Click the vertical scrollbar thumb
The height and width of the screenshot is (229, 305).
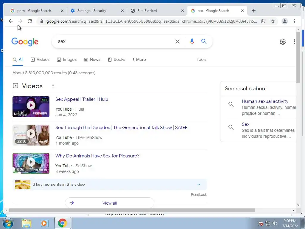point(298,57)
